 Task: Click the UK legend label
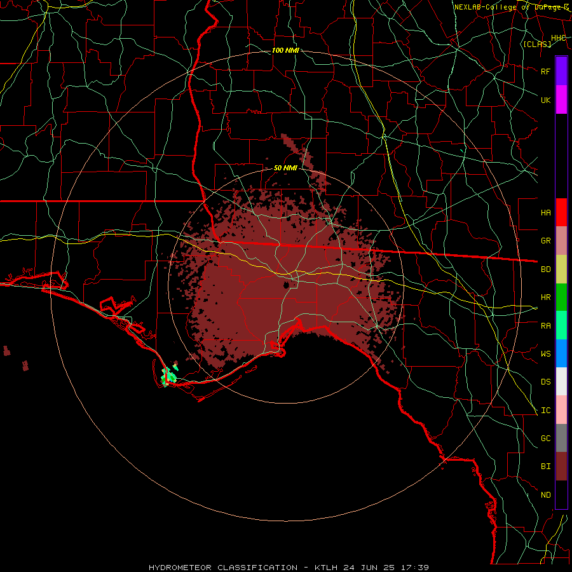546,100
